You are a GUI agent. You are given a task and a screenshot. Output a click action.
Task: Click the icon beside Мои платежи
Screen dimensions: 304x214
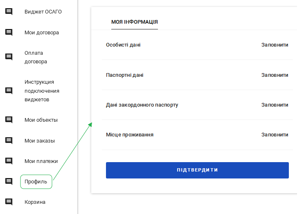(x=9, y=161)
